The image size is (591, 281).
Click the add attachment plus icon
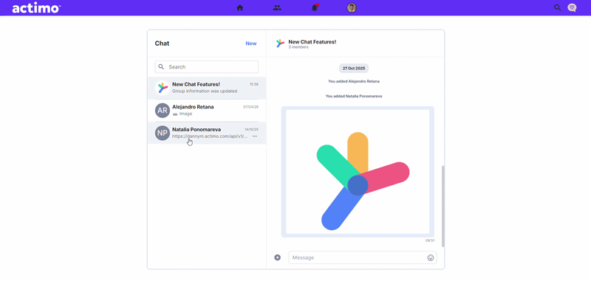[278, 257]
